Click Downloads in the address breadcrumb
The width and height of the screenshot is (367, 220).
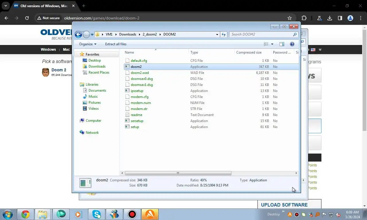pos(128,34)
